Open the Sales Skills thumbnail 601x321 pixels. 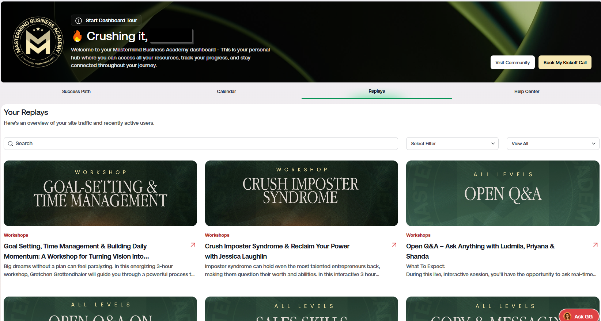point(301,309)
